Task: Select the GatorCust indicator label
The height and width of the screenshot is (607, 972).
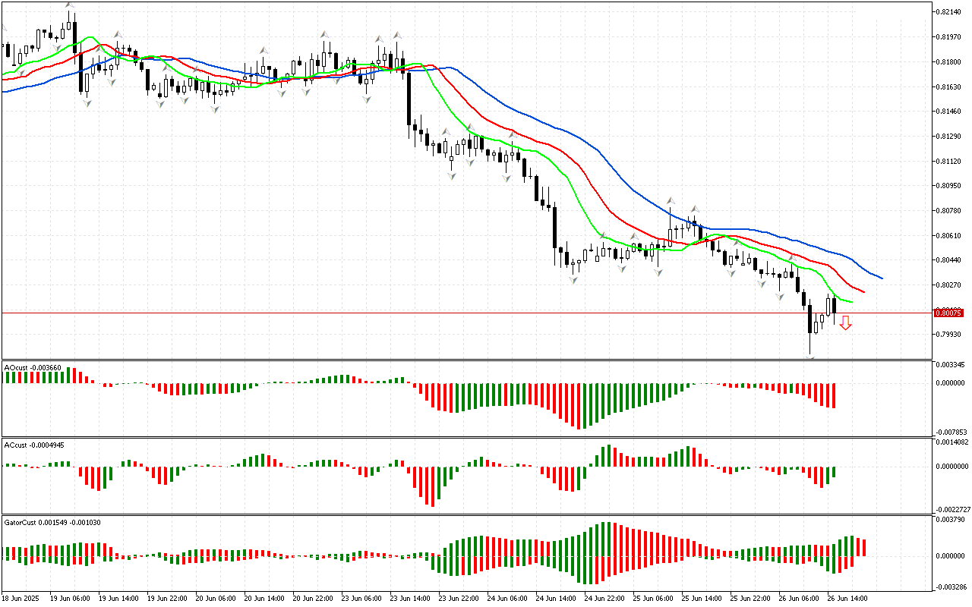Action: point(52,522)
